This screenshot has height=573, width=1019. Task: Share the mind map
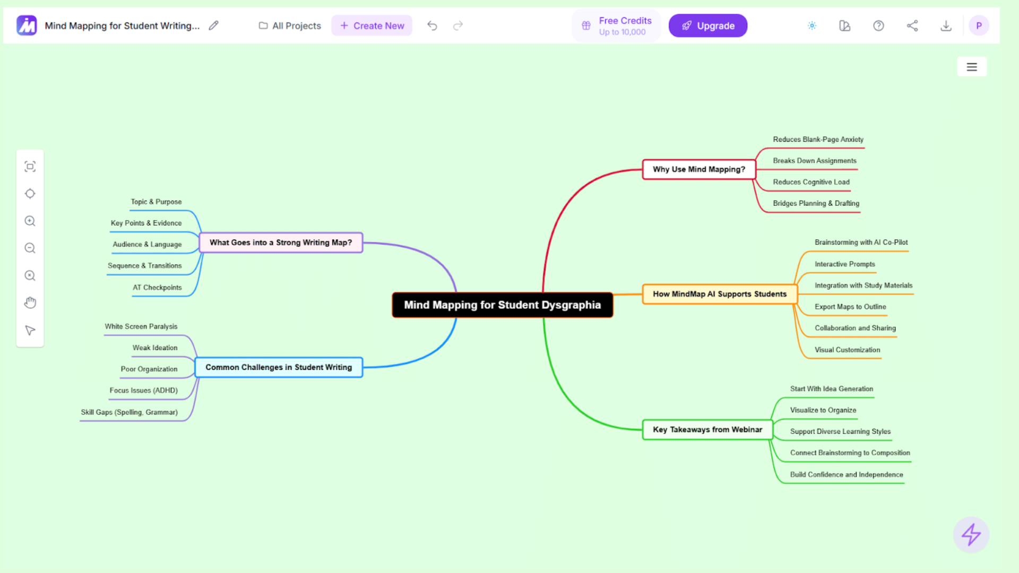pyautogui.click(x=912, y=25)
